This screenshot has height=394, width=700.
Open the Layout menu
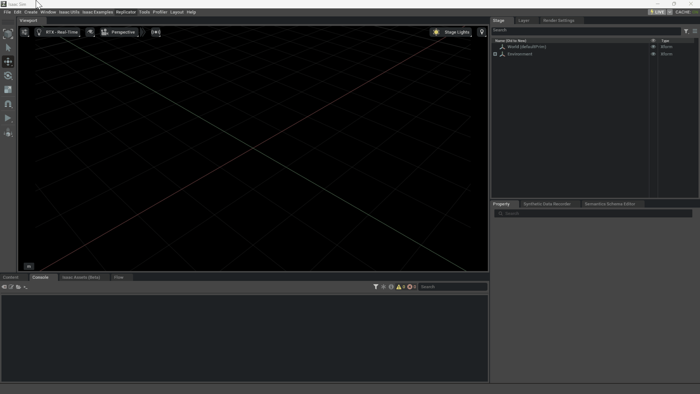pyautogui.click(x=177, y=12)
